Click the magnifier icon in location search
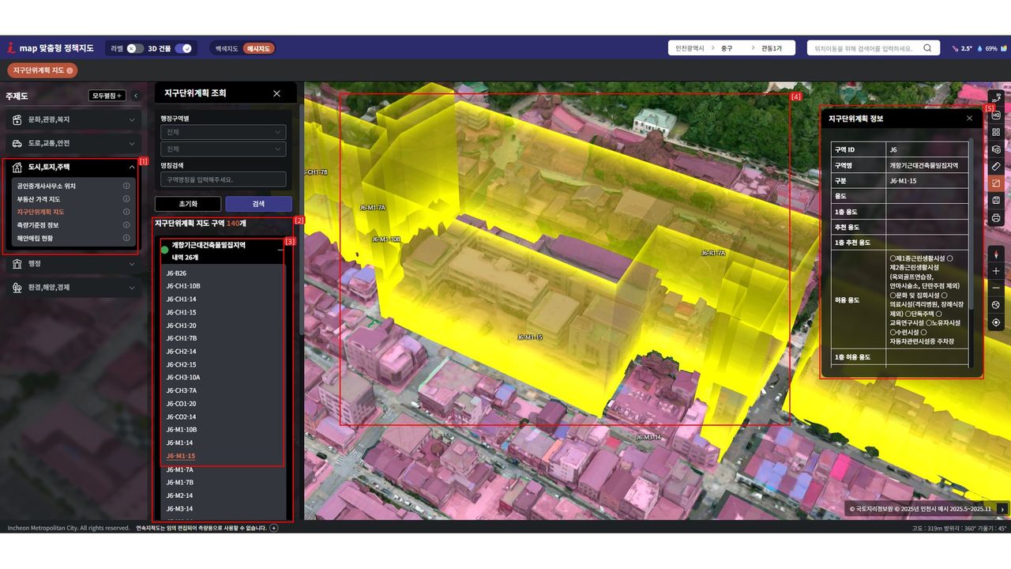This screenshot has width=1011, height=569. (927, 48)
